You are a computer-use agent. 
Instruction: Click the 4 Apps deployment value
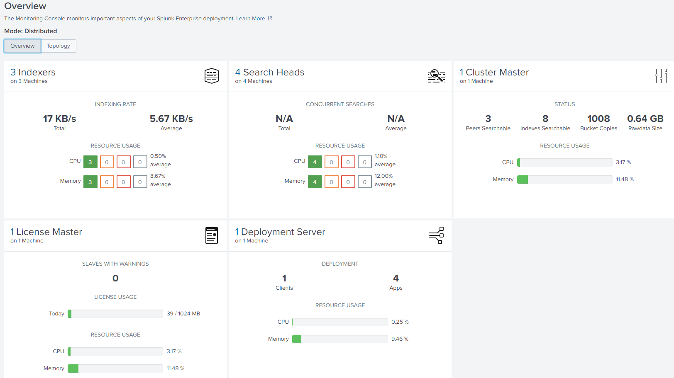[x=396, y=279]
